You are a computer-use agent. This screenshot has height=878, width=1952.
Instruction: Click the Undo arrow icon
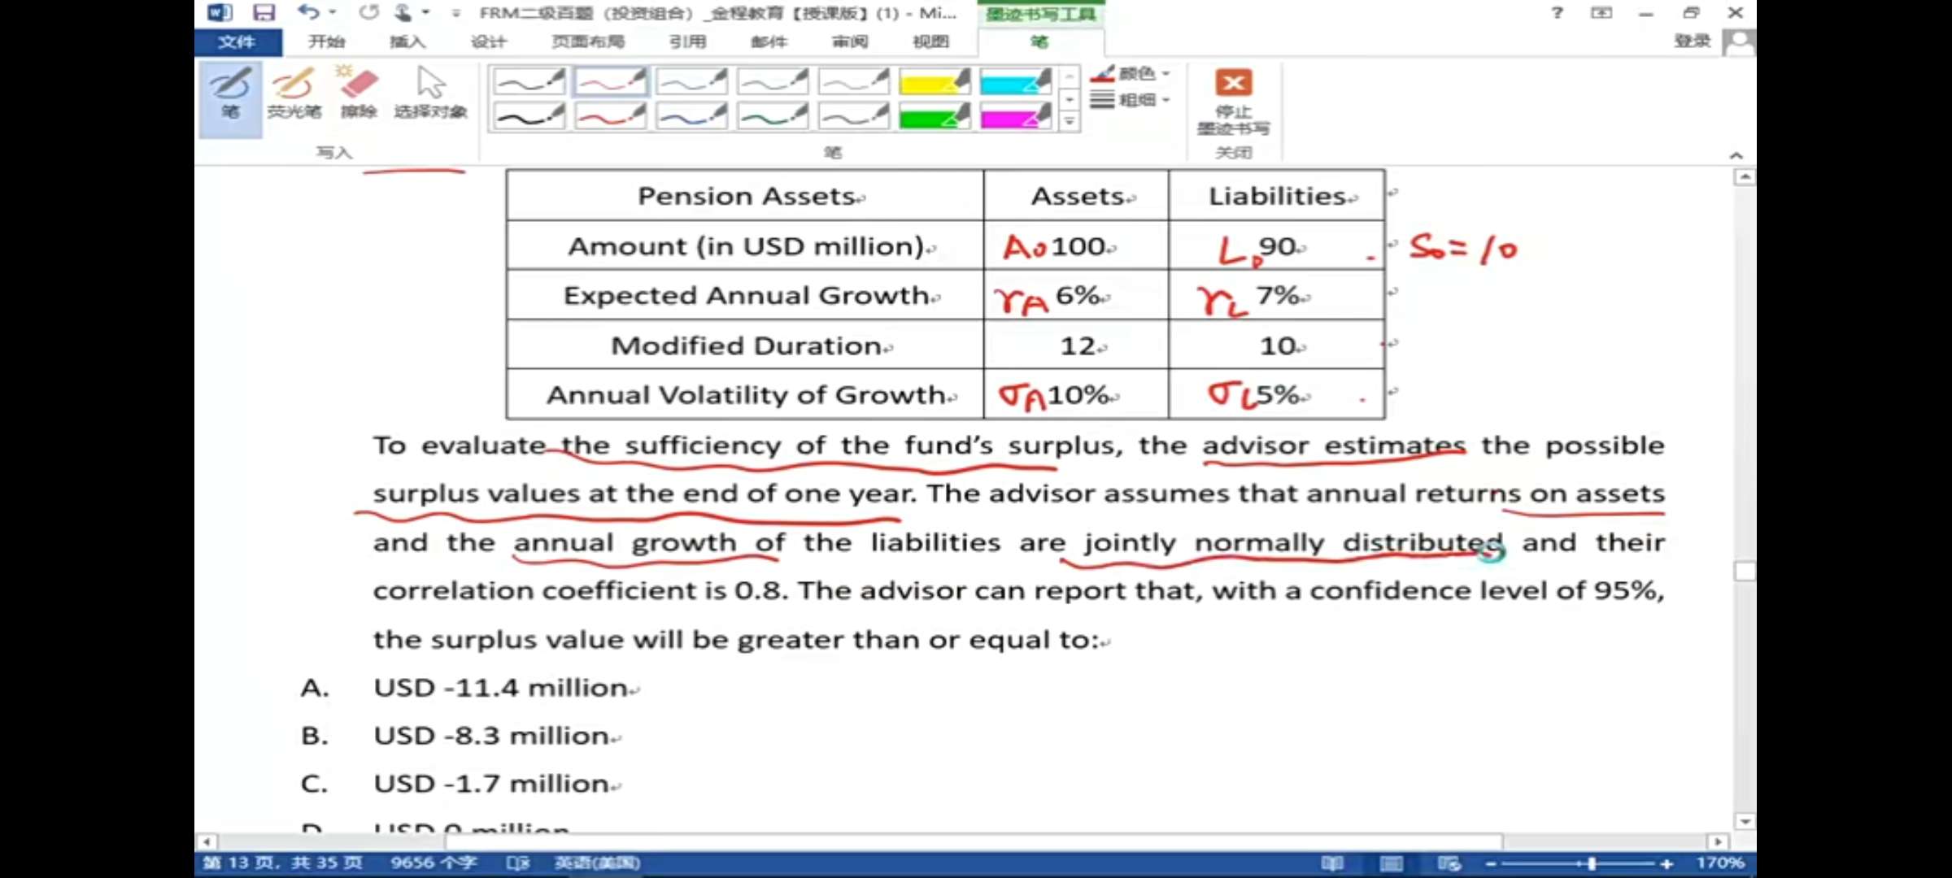tap(307, 13)
